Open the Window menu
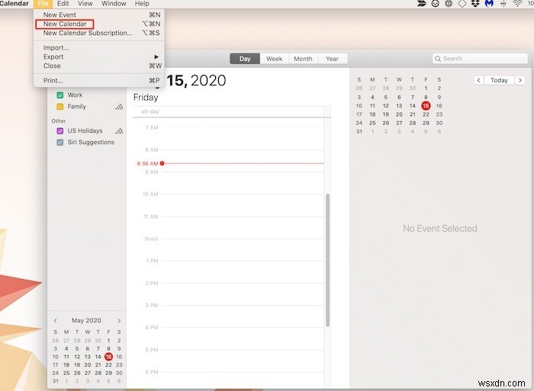Image resolution: width=534 pixels, height=391 pixels. 114,3
